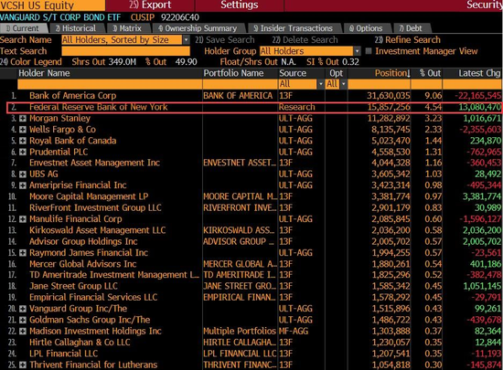
Task: Click plus icon beside Raymond James Financial
Action: pyautogui.click(x=23, y=253)
